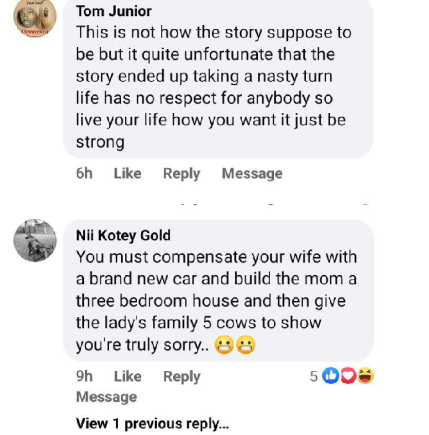429x435 pixels.
Task: Click the 9h timestamp on Nii's comment
Action: (84, 376)
